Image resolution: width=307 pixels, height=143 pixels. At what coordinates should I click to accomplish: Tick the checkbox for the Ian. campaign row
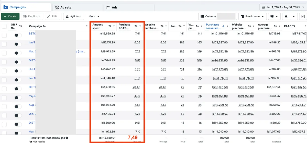(x=4, y=80)
